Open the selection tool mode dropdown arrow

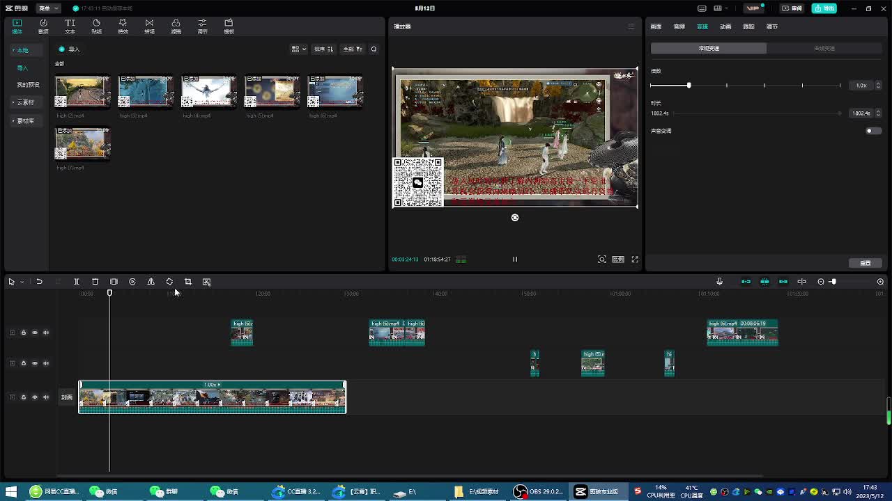(x=22, y=282)
